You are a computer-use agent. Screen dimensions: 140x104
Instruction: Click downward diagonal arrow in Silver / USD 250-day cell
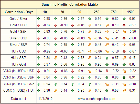tap(90, 38)
